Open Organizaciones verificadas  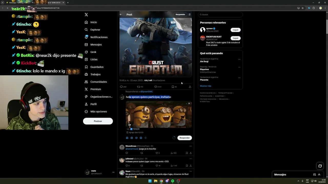98,97
